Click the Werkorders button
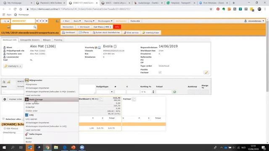Screen dimensions: 269x151 point(68,27)
